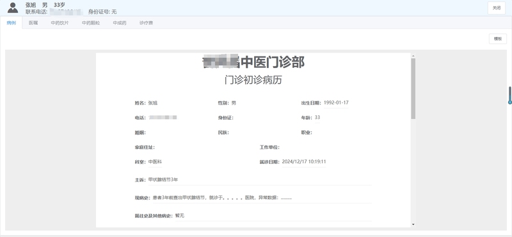Viewport: 512px width, 237px height.
Task: Select the 出生日期 field 1992-01-17
Action: (336, 102)
